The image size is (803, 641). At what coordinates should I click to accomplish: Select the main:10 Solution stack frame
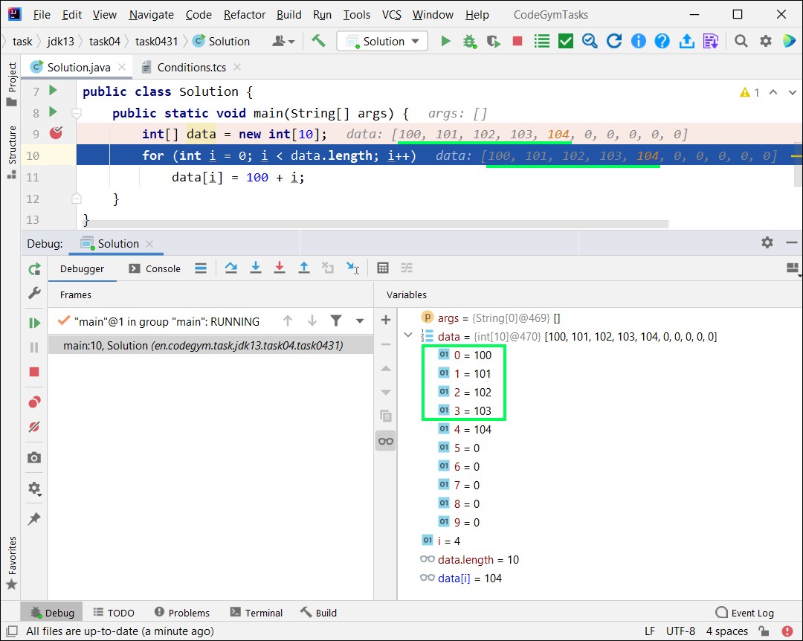click(210, 345)
